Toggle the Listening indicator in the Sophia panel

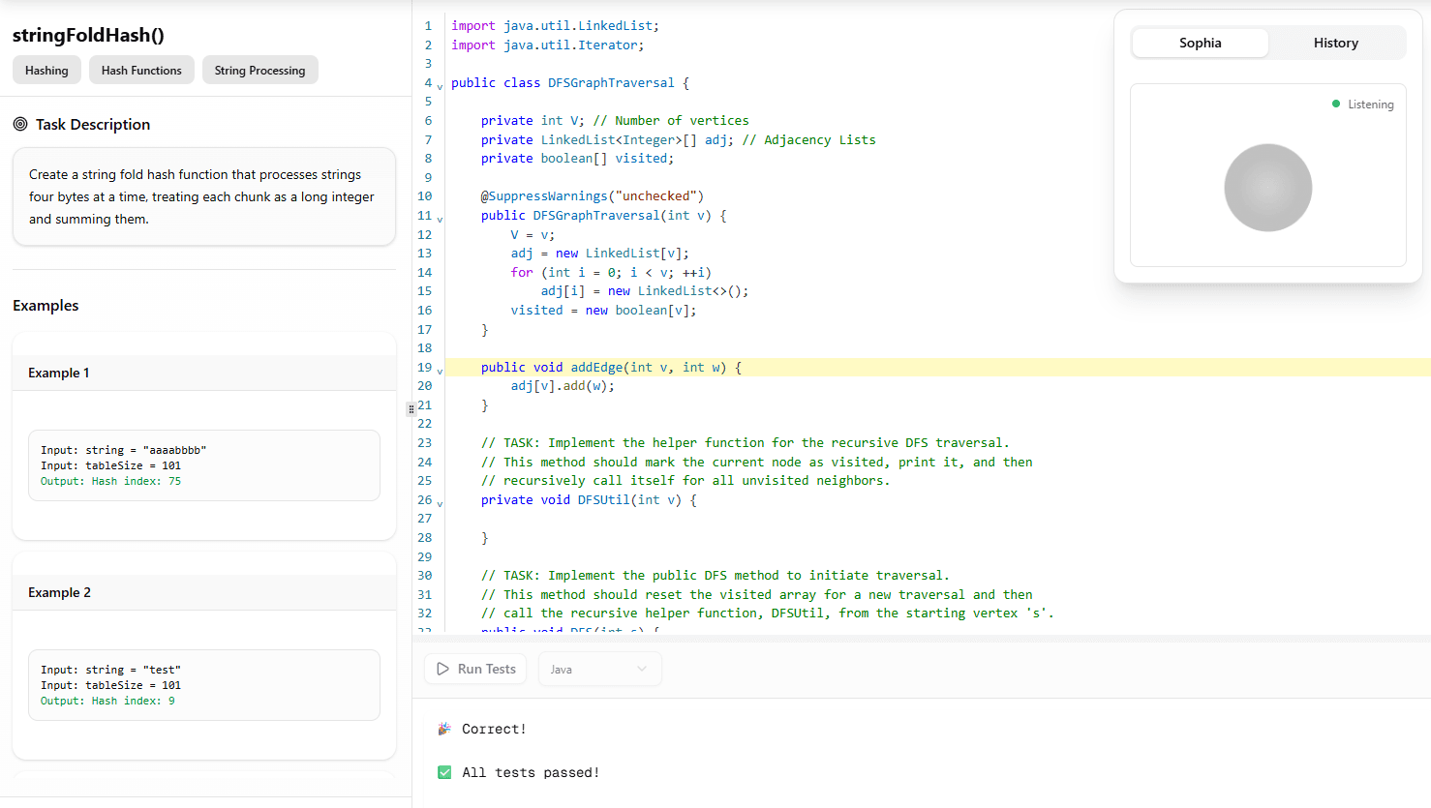(1362, 104)
